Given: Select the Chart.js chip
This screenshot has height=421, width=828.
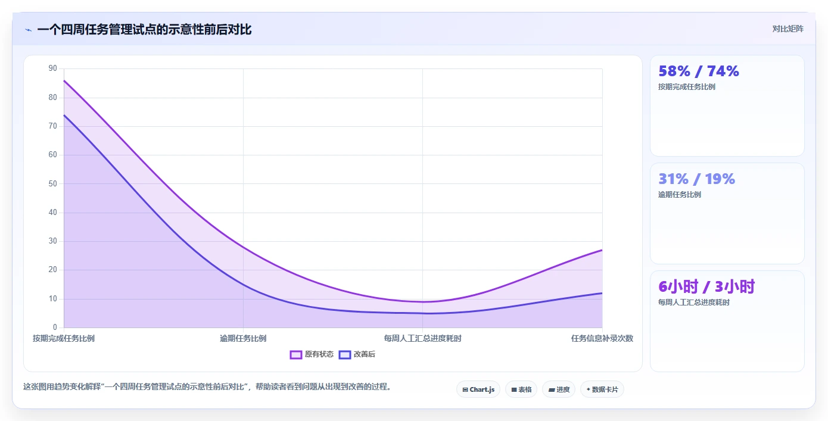Looking at the screenshot, I should coord(478,389).
